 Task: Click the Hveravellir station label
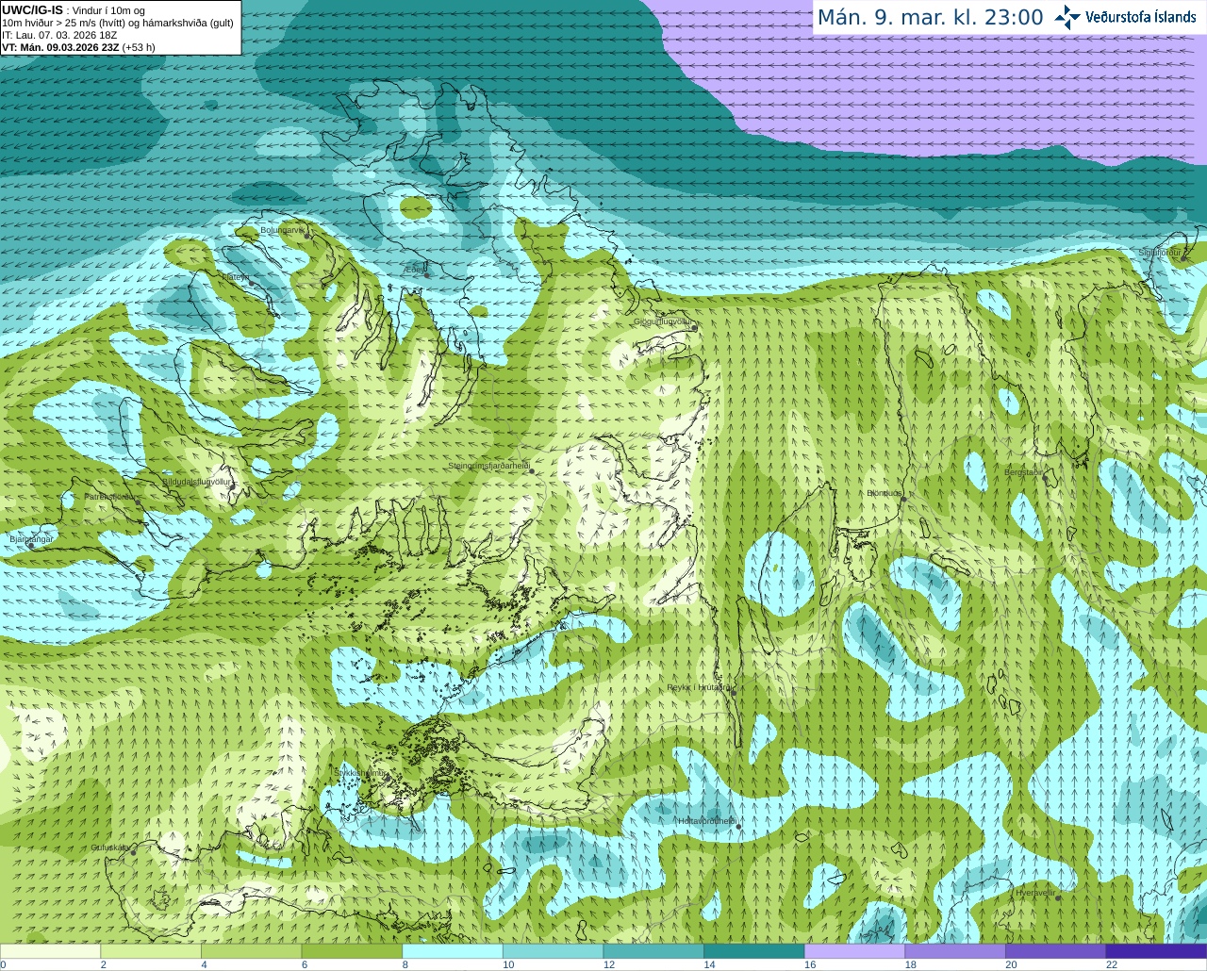[1035, 893]
